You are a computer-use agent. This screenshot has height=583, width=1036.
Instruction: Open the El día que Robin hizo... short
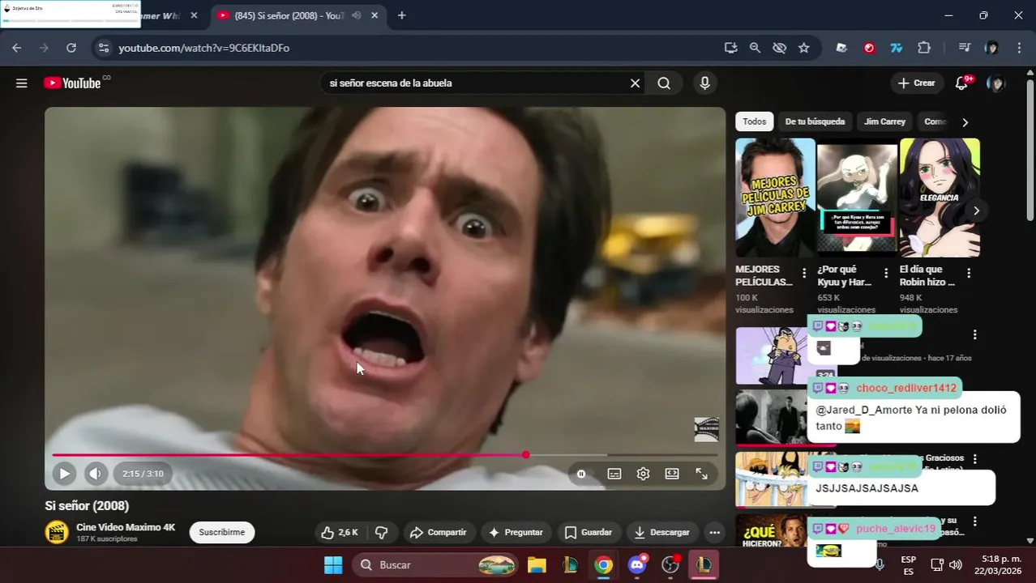click(x=940, y=198)
